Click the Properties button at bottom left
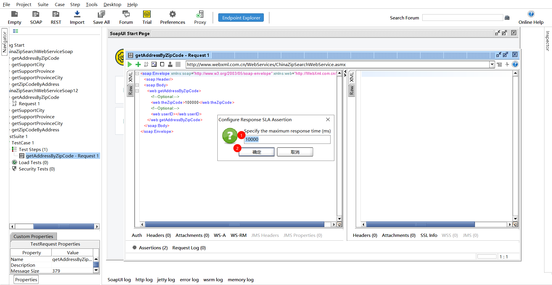This screenshot has width=552, height=285. coord(26,280)
